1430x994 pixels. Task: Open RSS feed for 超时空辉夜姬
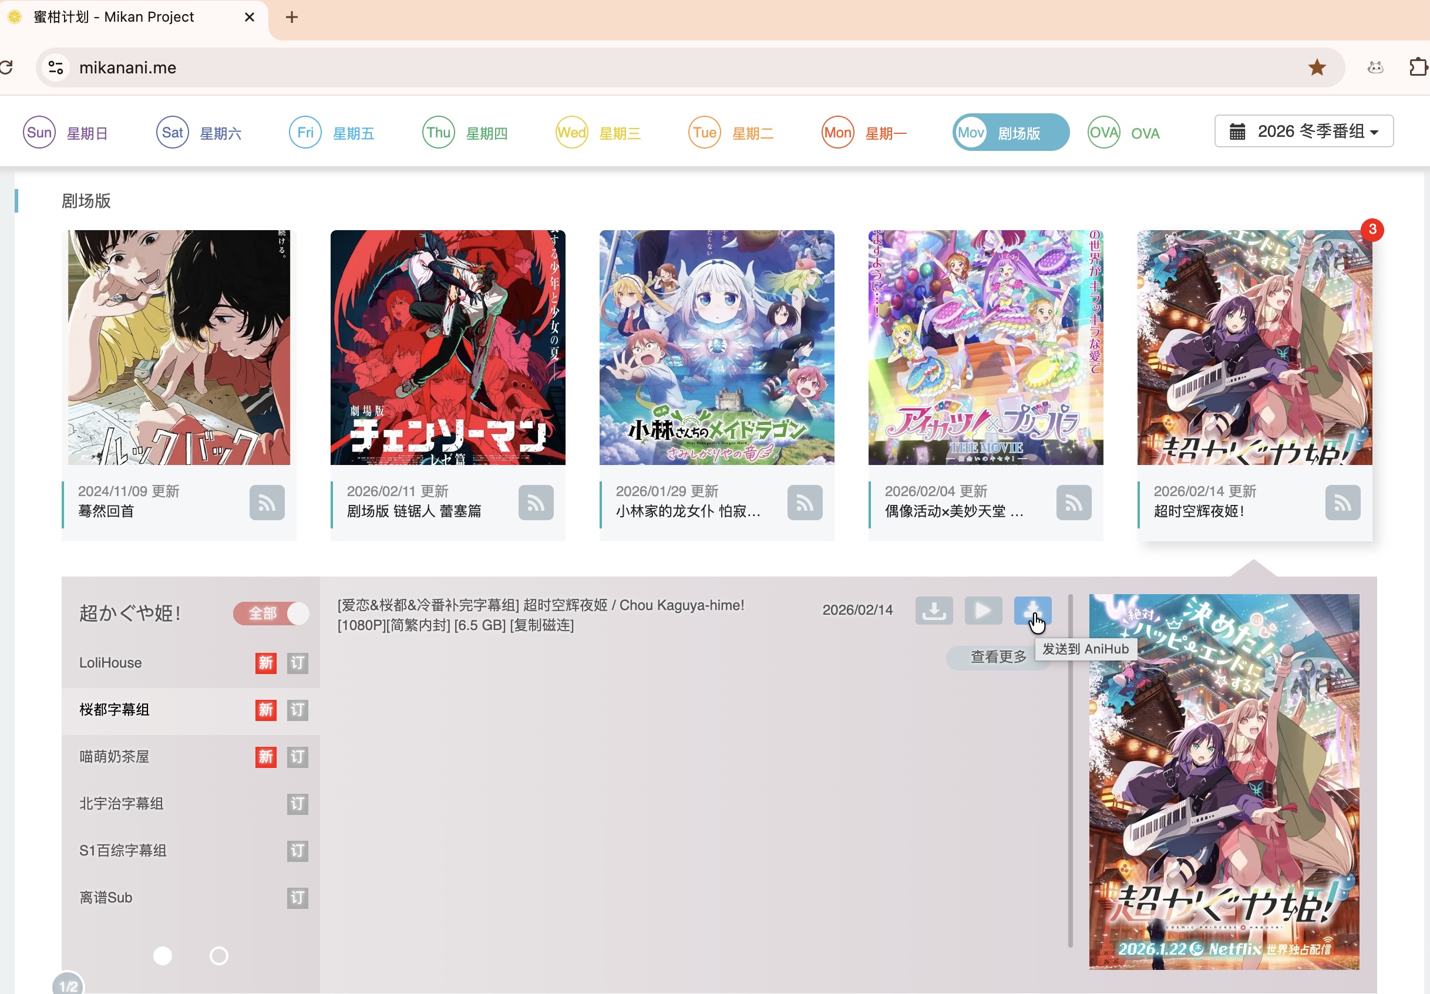[1343, 503]
